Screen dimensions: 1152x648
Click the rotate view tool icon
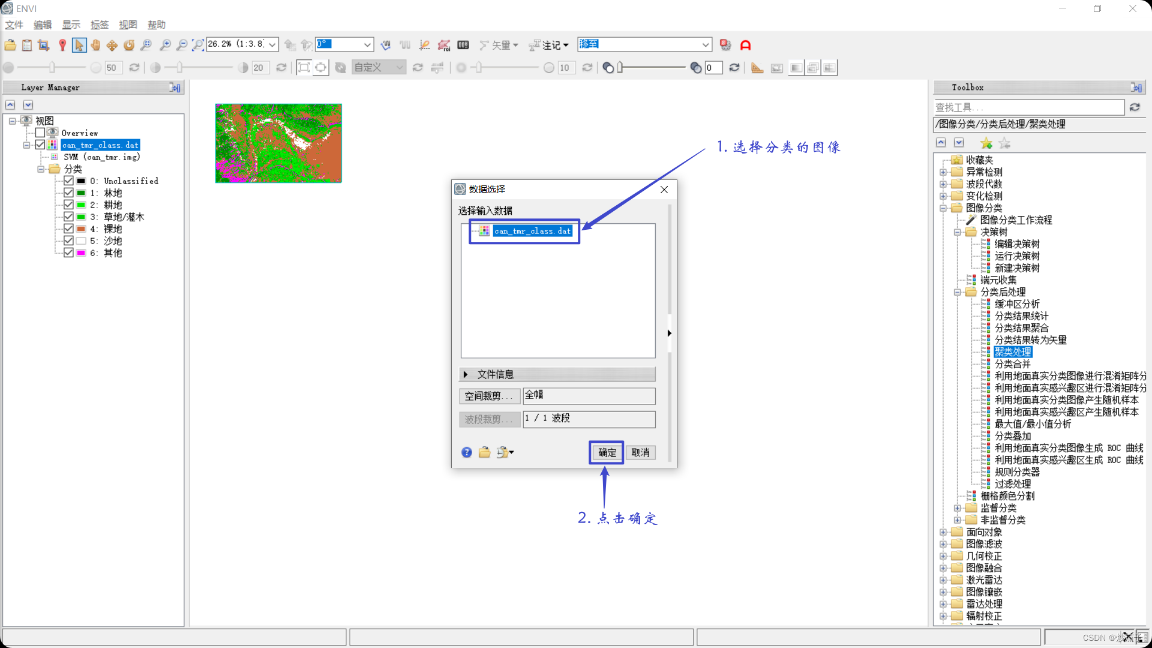(x=129, y=45)
